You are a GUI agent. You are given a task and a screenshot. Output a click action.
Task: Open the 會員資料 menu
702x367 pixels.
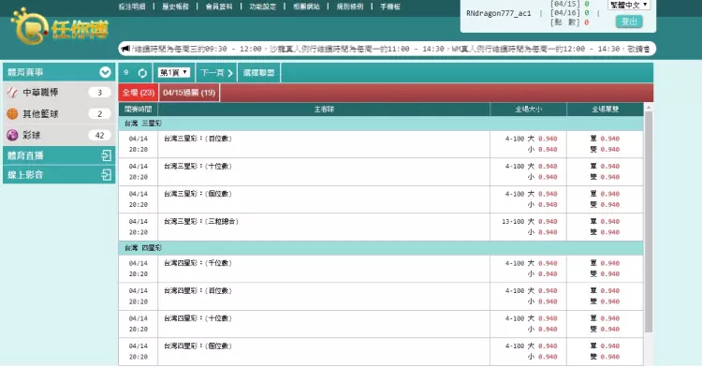click(x=219, y=7)
